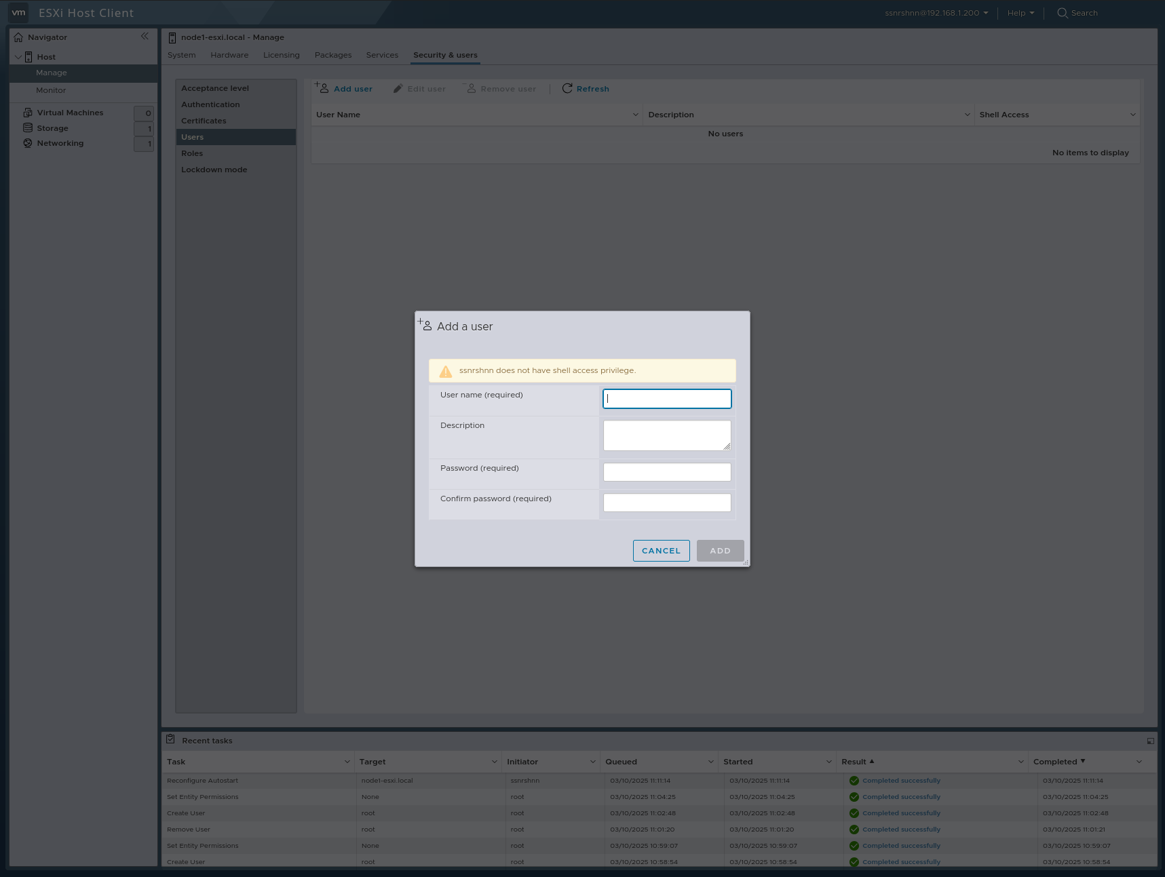
Task: Click the Refresh icon above the user table
Action: (x=567, y=88)
